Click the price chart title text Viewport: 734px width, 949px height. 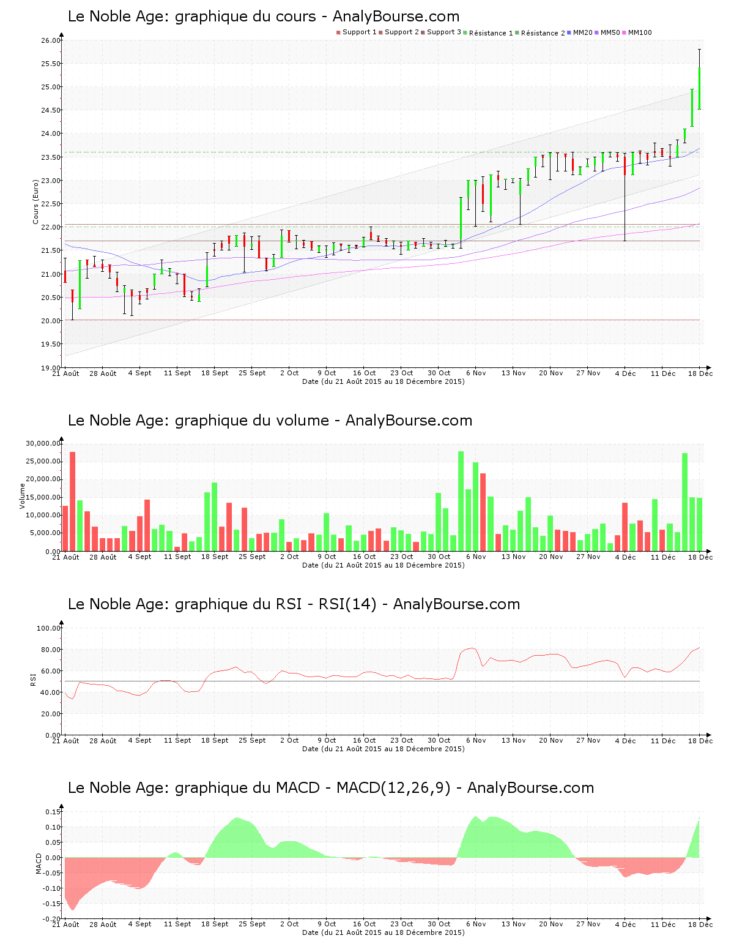264,17
